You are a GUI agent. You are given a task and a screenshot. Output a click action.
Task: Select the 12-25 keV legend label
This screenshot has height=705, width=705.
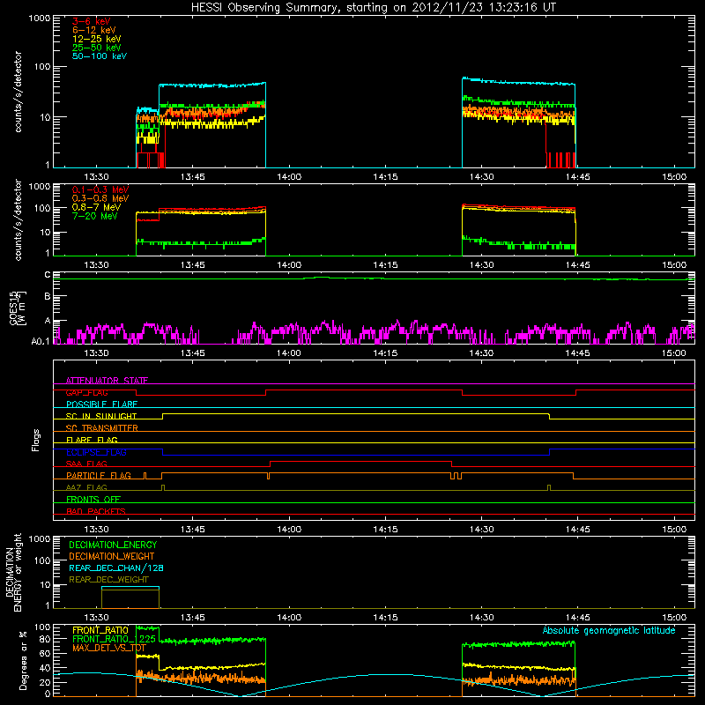pos(97,39)
